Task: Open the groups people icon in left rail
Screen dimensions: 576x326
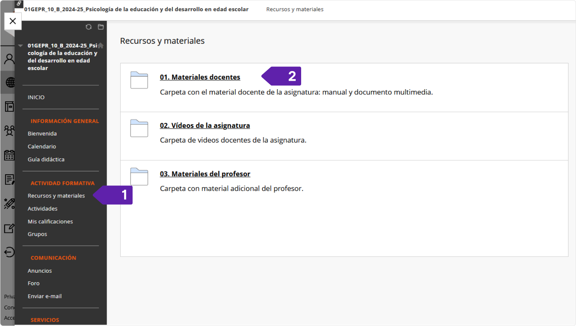Action: [x=9, y=131]
